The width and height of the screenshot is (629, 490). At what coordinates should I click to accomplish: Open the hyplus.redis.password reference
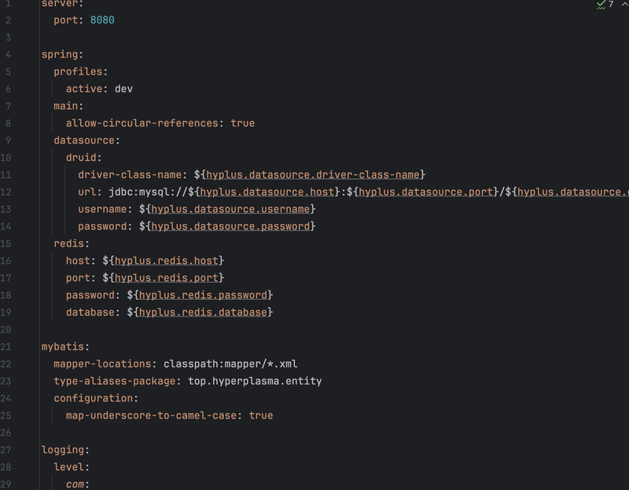point(203,295)
